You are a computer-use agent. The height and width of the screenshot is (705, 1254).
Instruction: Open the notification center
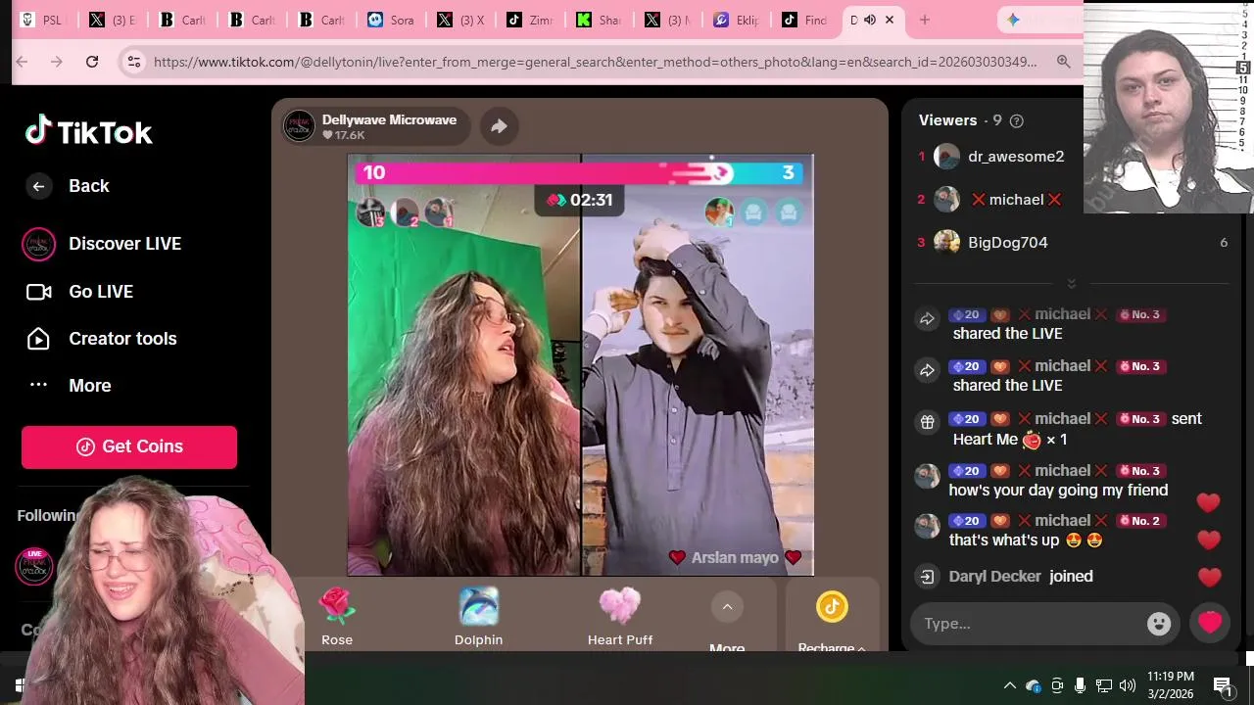pos(1223,685)
